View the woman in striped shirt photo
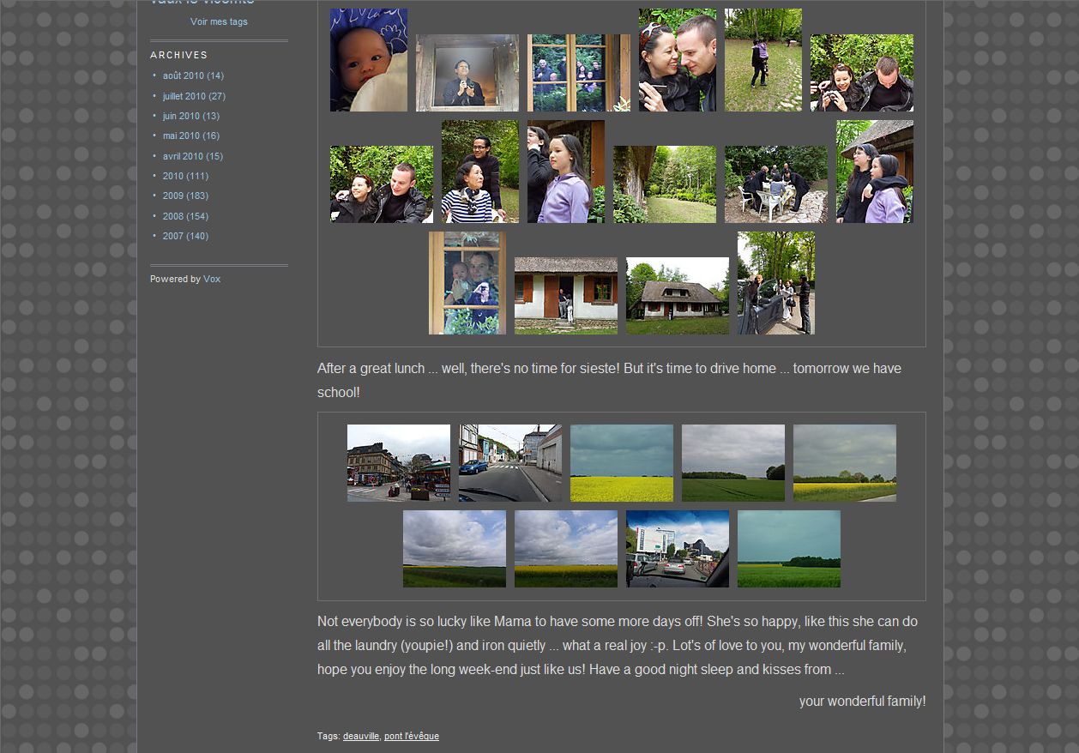Viewport: 1079px width, 753px height. click(480, 172)
